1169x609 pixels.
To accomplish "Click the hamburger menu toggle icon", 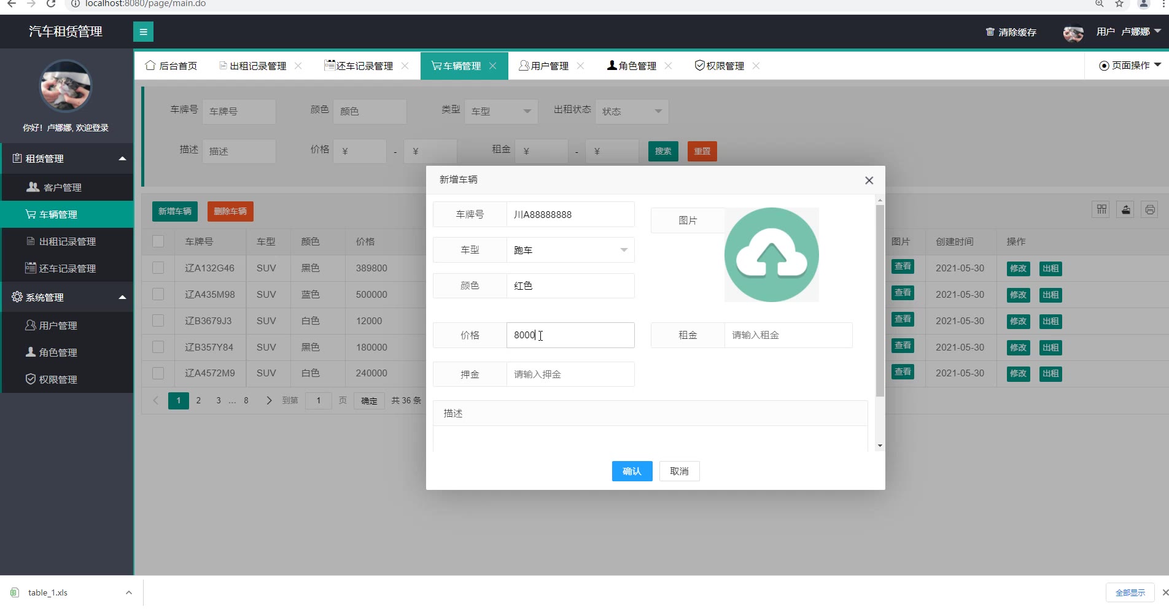I will (143, 32).
